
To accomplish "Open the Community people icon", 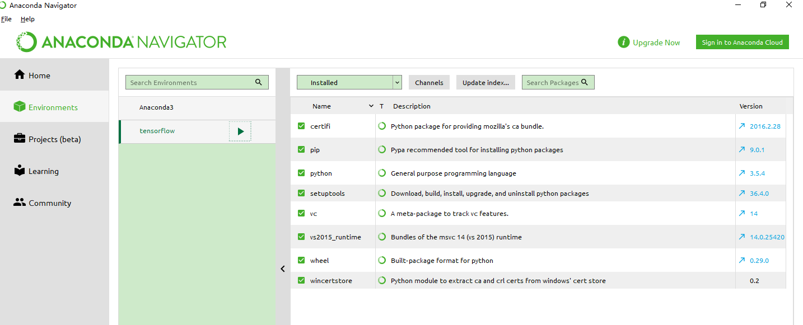I will [x=20, y=202].
